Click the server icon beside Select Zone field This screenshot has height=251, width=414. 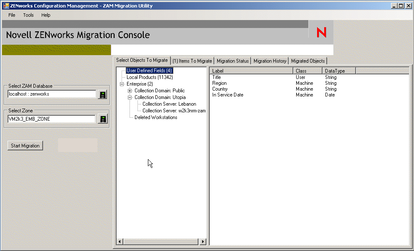point(102,119)
